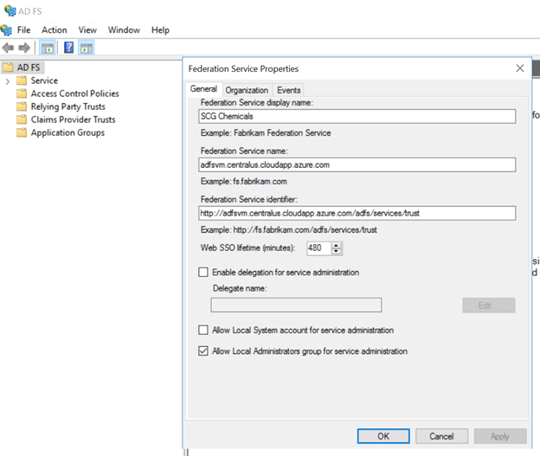Select Claims Provider Trusts tree item
Viewport: 540px width, 456px height.
[73, 120]
